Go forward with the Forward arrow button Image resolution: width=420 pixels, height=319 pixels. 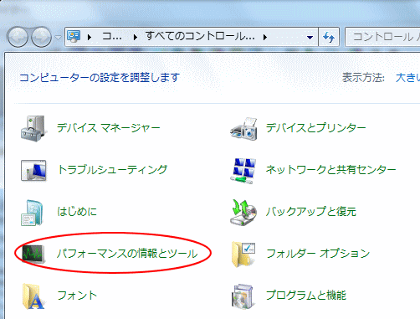[x=41, y=37]
